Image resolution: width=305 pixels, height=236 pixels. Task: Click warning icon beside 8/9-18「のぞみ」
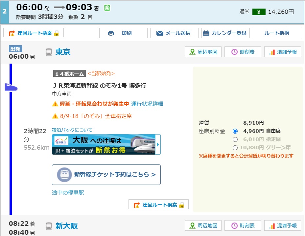pos(55,116)
